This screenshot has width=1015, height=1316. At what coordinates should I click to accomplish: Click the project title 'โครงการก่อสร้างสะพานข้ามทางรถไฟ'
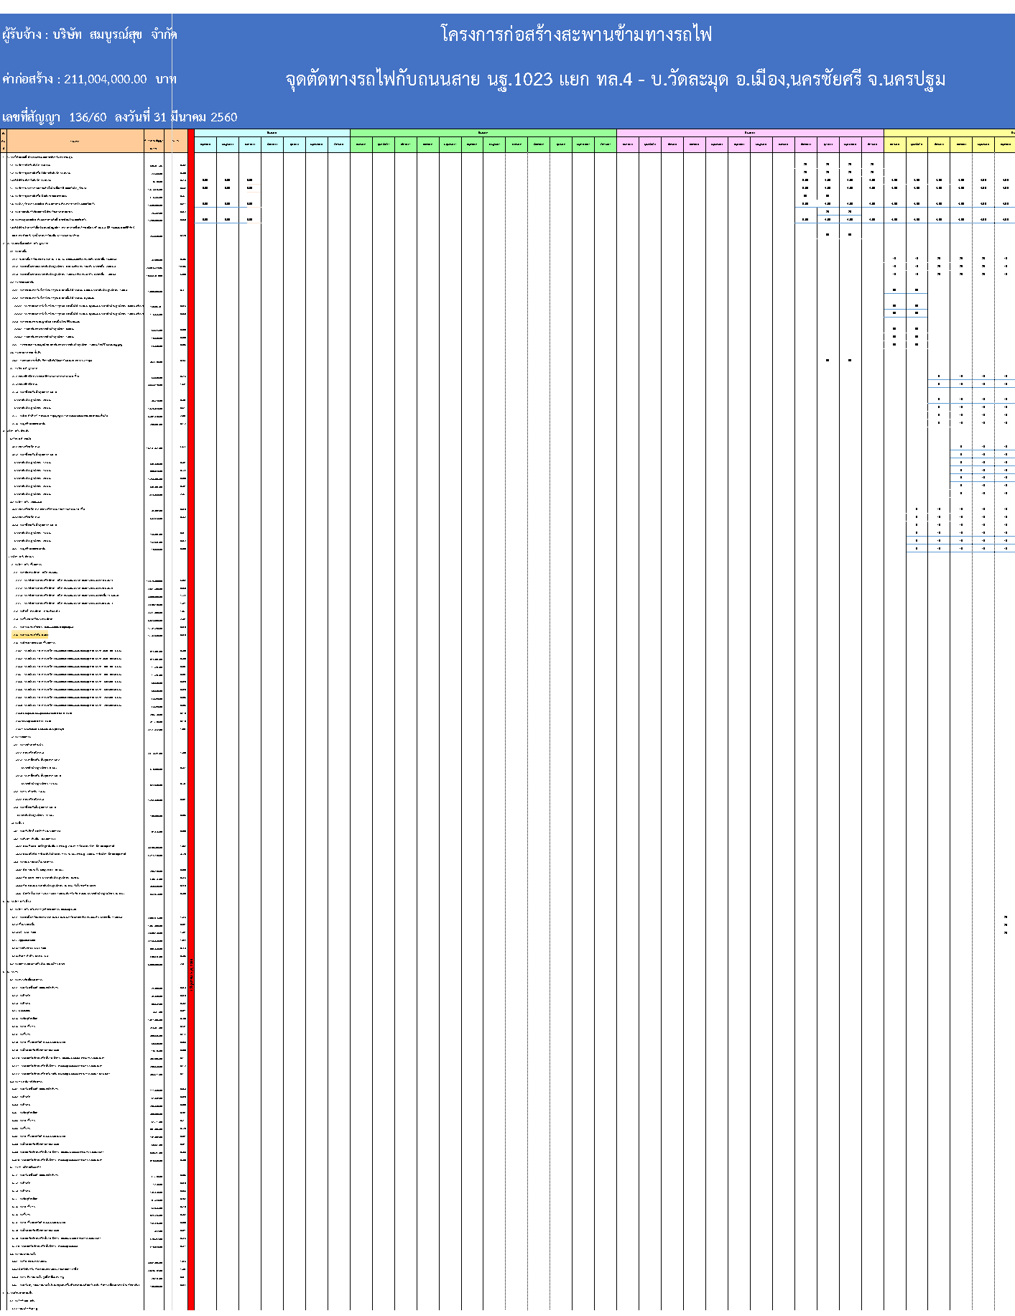pos(576,34)
